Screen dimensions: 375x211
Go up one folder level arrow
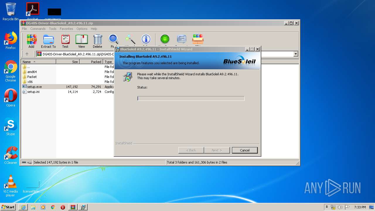coord(27,54)
